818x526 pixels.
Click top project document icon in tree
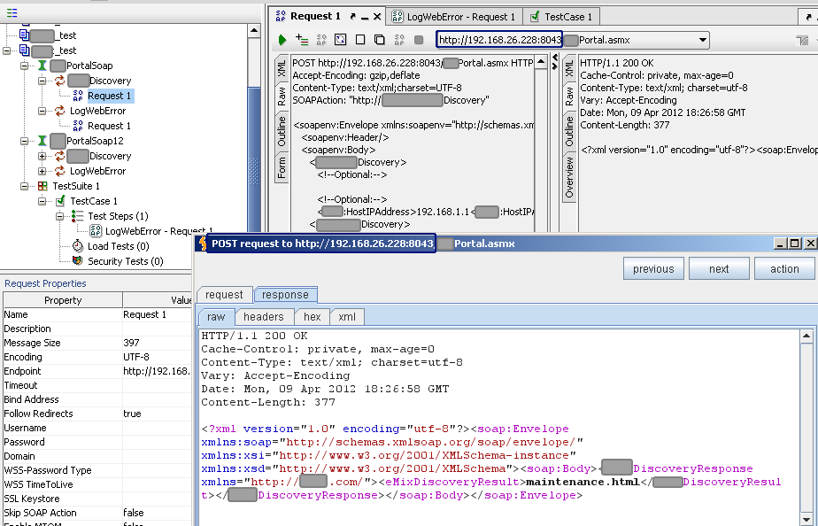(24, 35)
